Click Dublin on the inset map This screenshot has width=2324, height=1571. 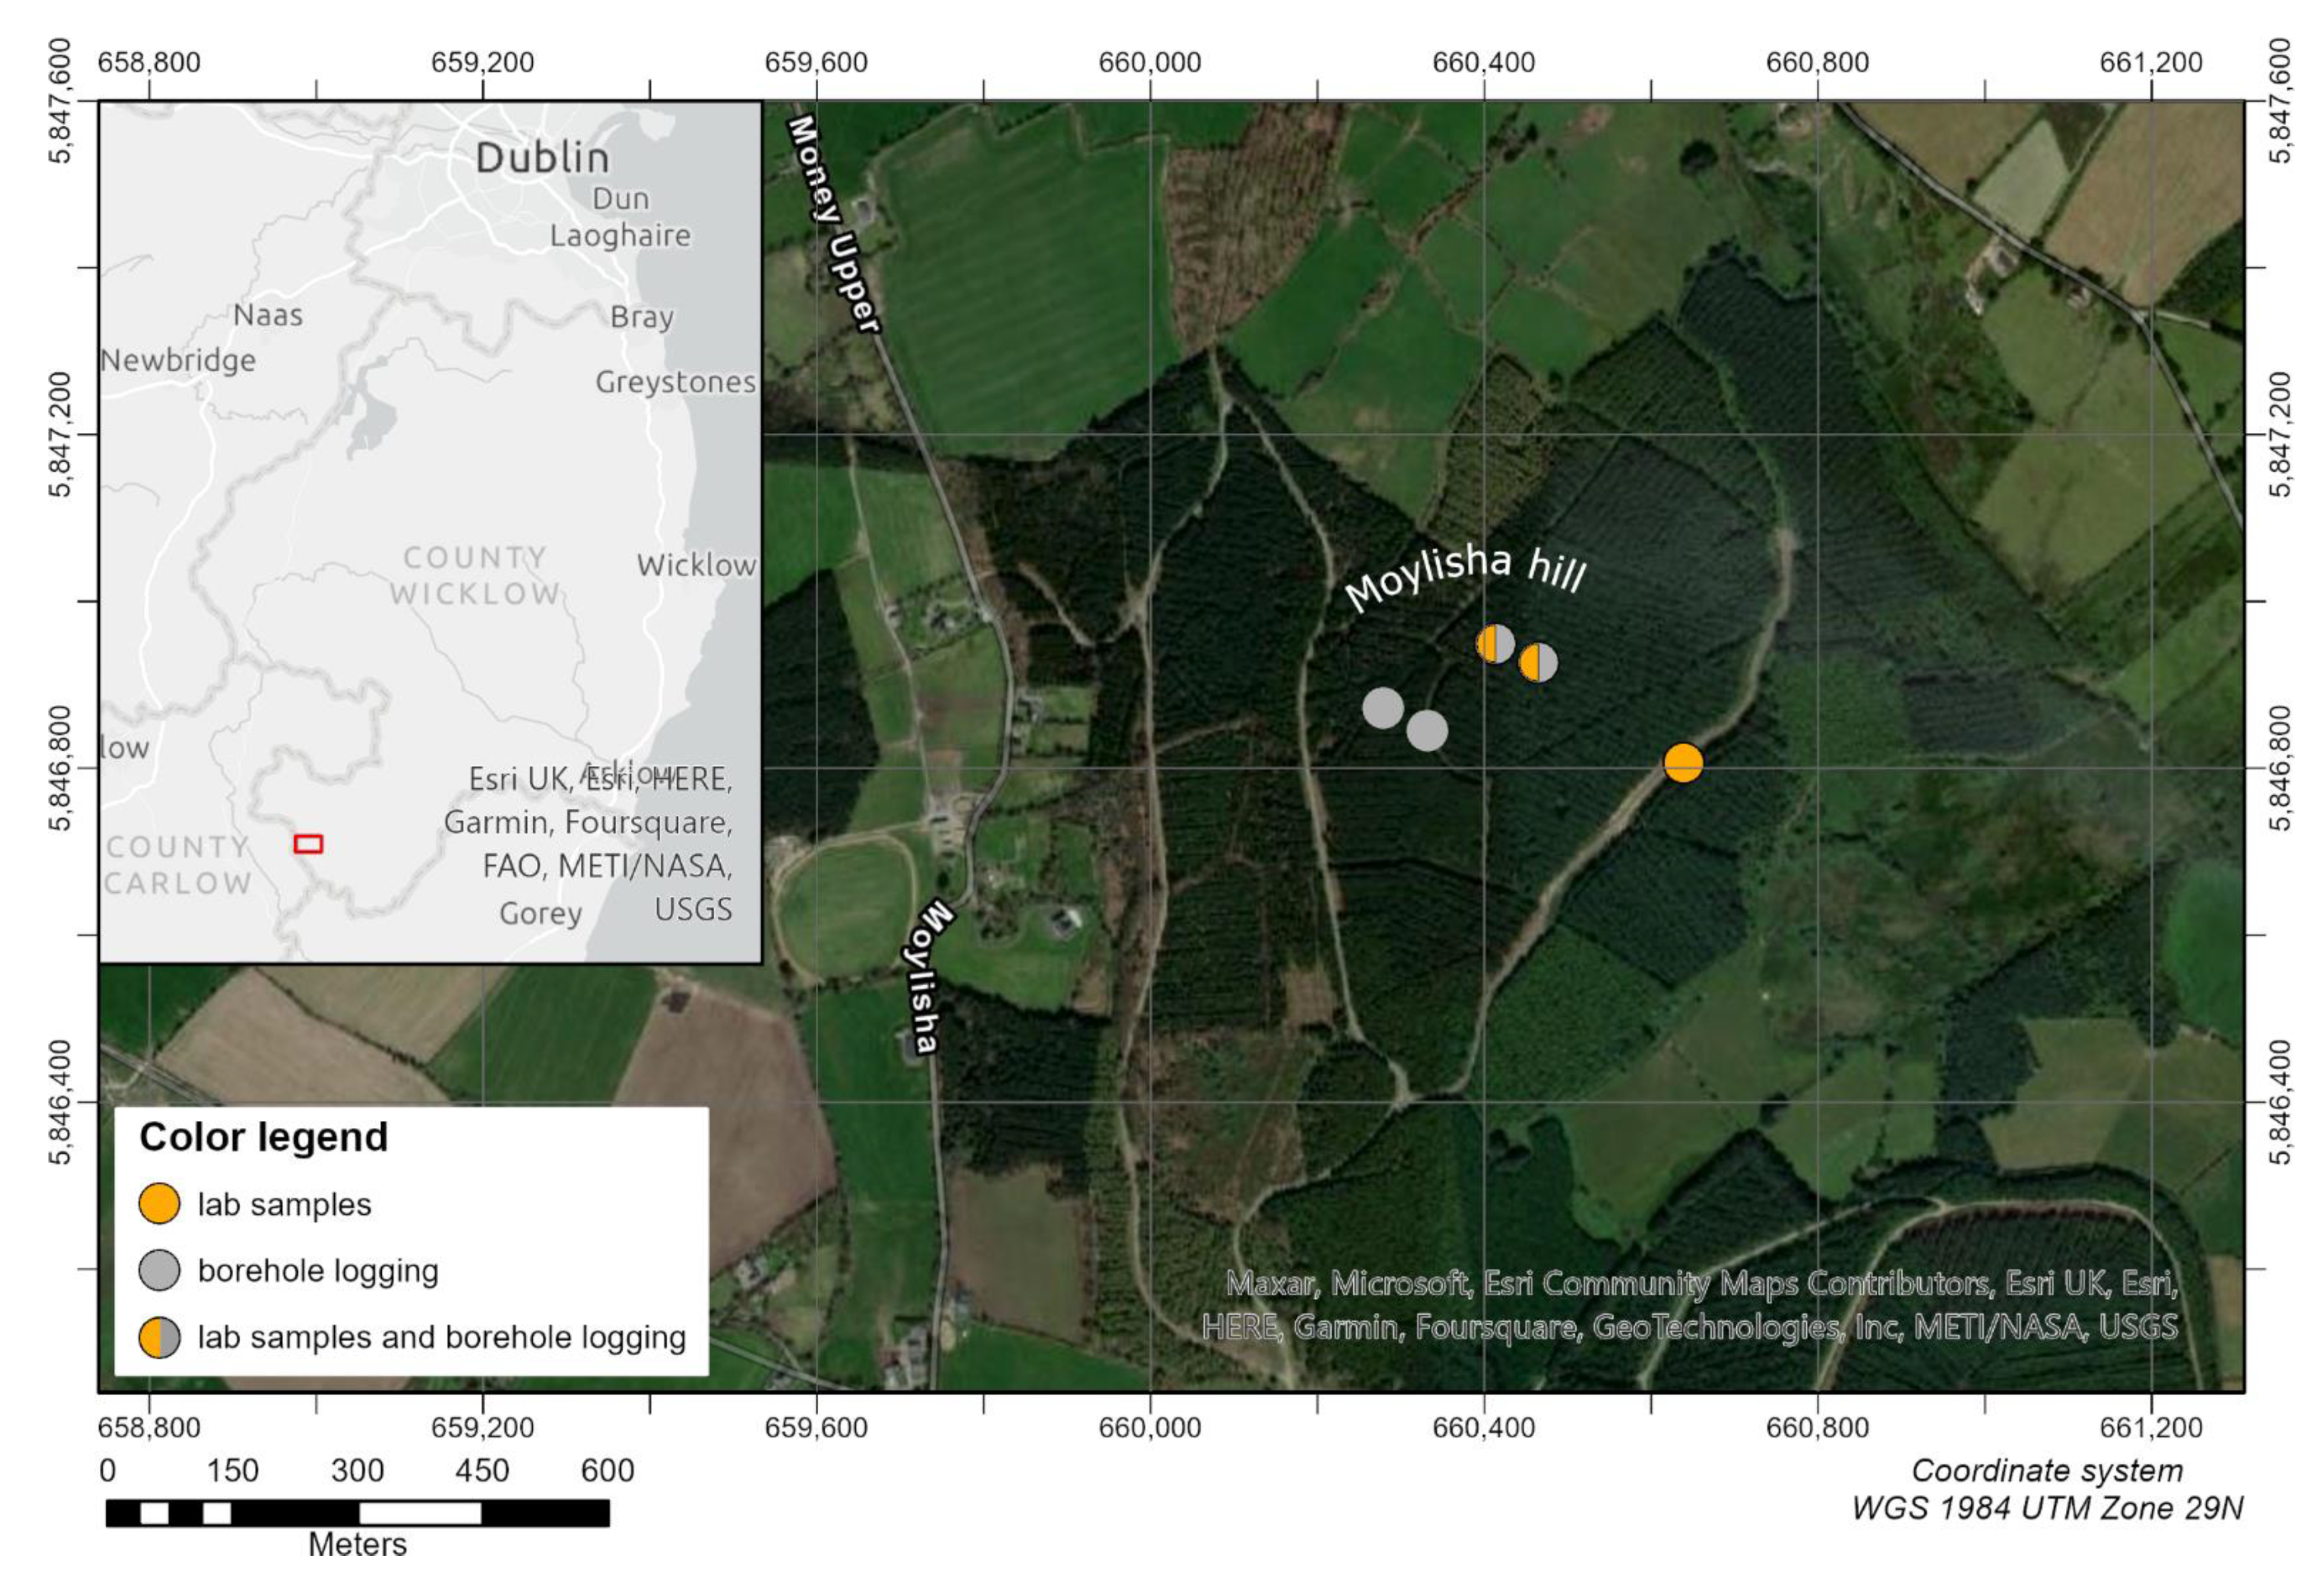(542, 158)
